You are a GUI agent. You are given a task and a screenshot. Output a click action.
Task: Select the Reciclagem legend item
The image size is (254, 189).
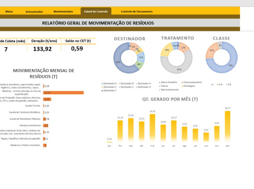click(x=189, y=86)
